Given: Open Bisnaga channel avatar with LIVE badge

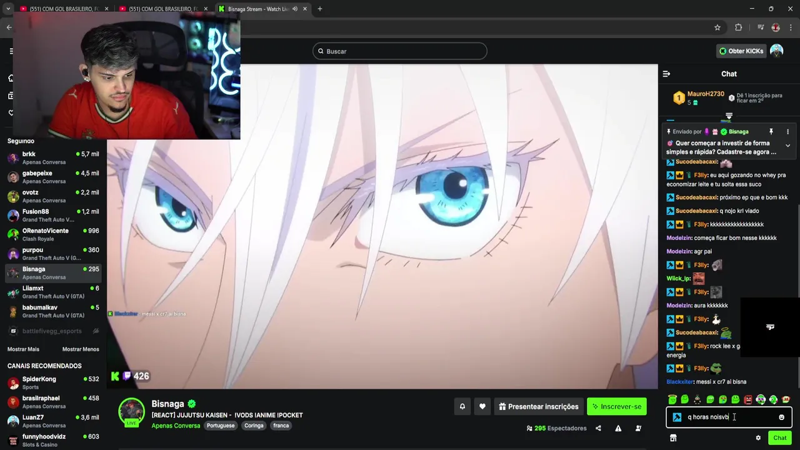Looking at the screenshot, I should click(x=132, y=412).
